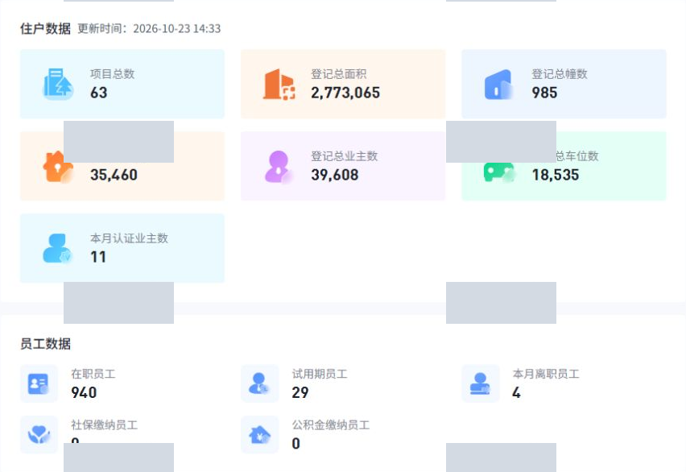The height and width of the screenshot is (472, 686).
Task: Select the 试用期员工 label
Action: point(320,374)
